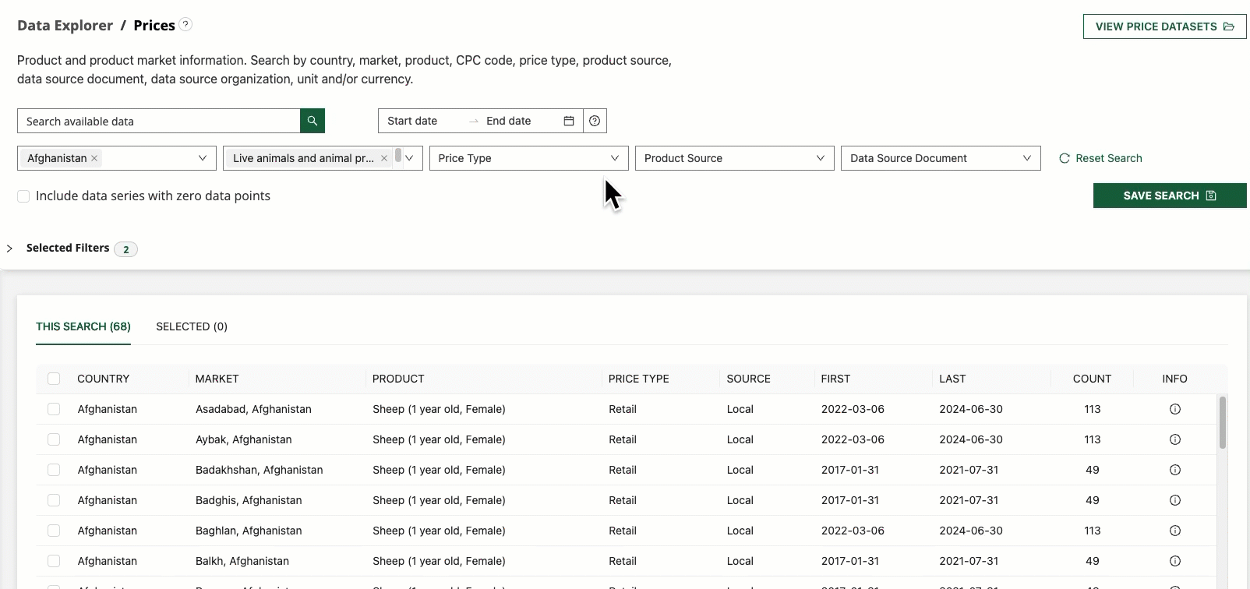Switch to the SELECTED (0) tab
Image resolution: width=1250 pixels, height=589 pixels.
192,326
